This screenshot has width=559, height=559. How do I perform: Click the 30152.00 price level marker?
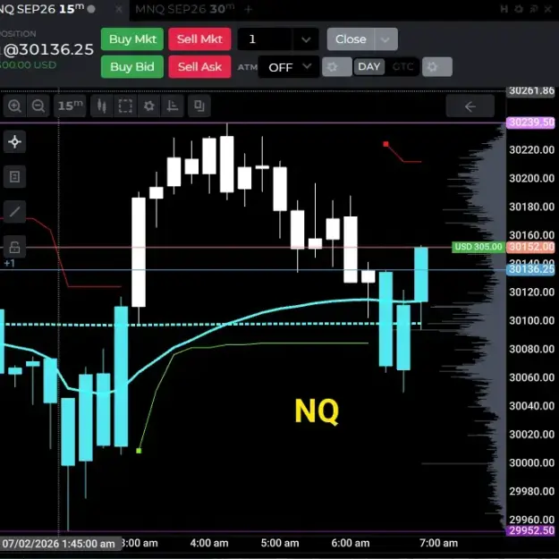(531, 247)
